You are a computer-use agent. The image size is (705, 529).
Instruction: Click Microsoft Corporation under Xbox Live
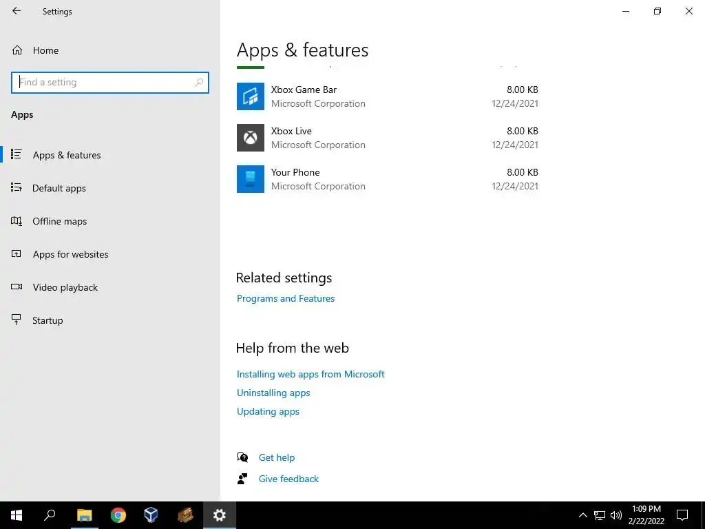[x=318, y=145]
